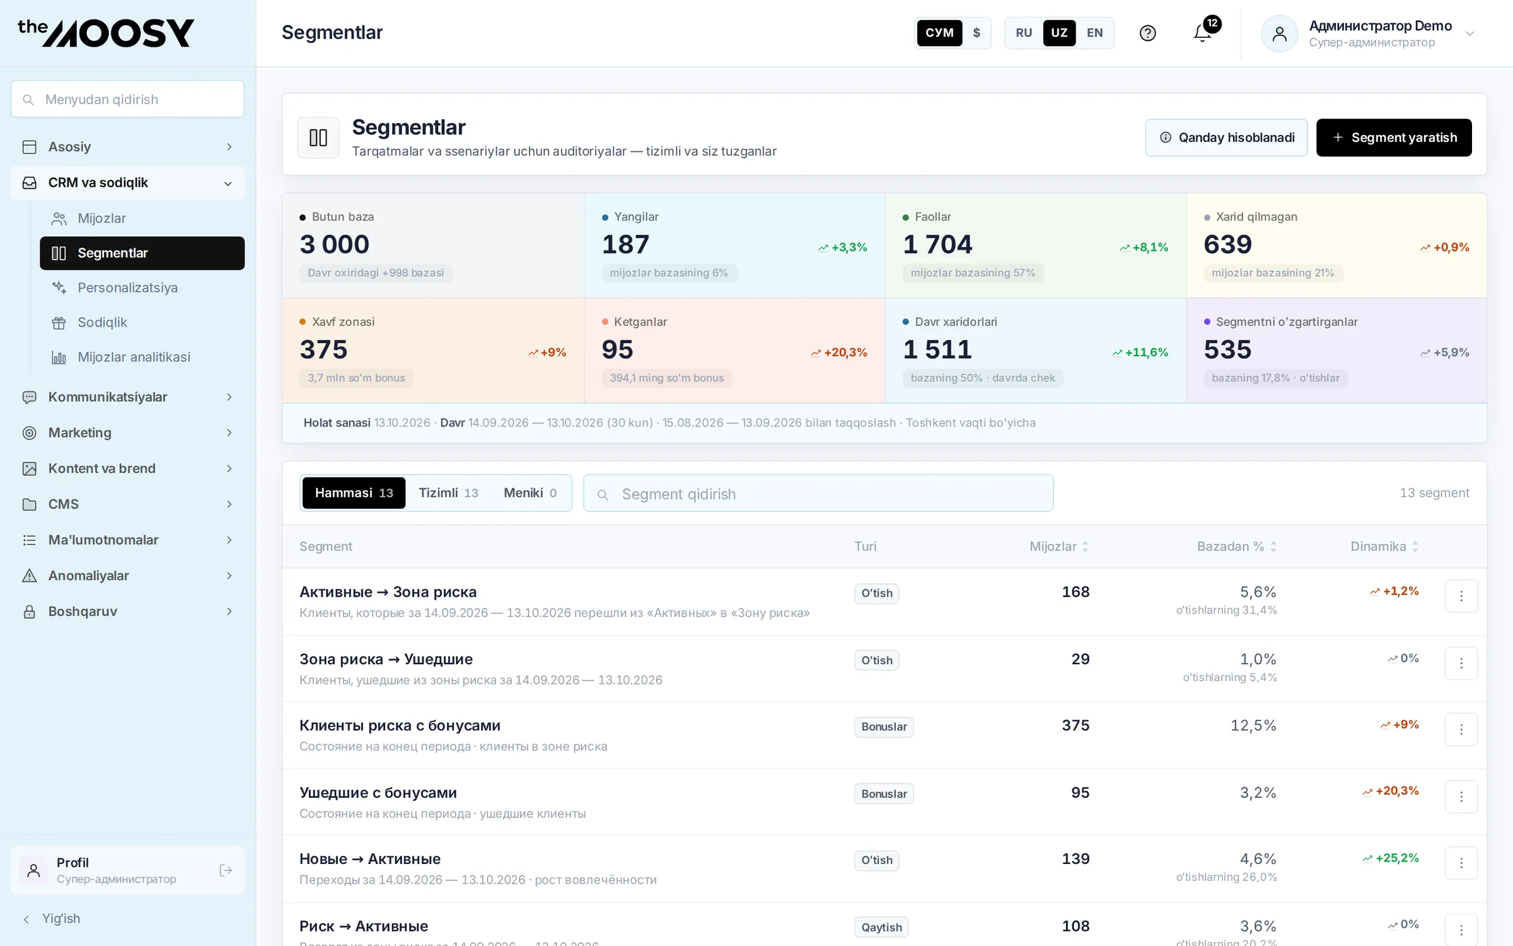Click the theMOOSY logo
1513x946 pixels.
[x=106, y=33]
